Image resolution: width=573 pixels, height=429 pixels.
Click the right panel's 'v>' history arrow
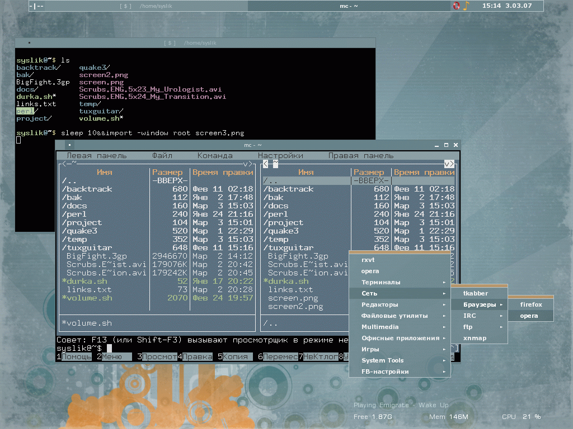[449, 164]
